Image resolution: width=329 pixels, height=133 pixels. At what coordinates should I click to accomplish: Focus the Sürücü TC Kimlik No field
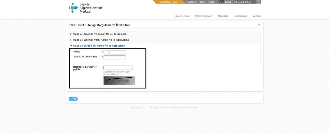(114, 57)
